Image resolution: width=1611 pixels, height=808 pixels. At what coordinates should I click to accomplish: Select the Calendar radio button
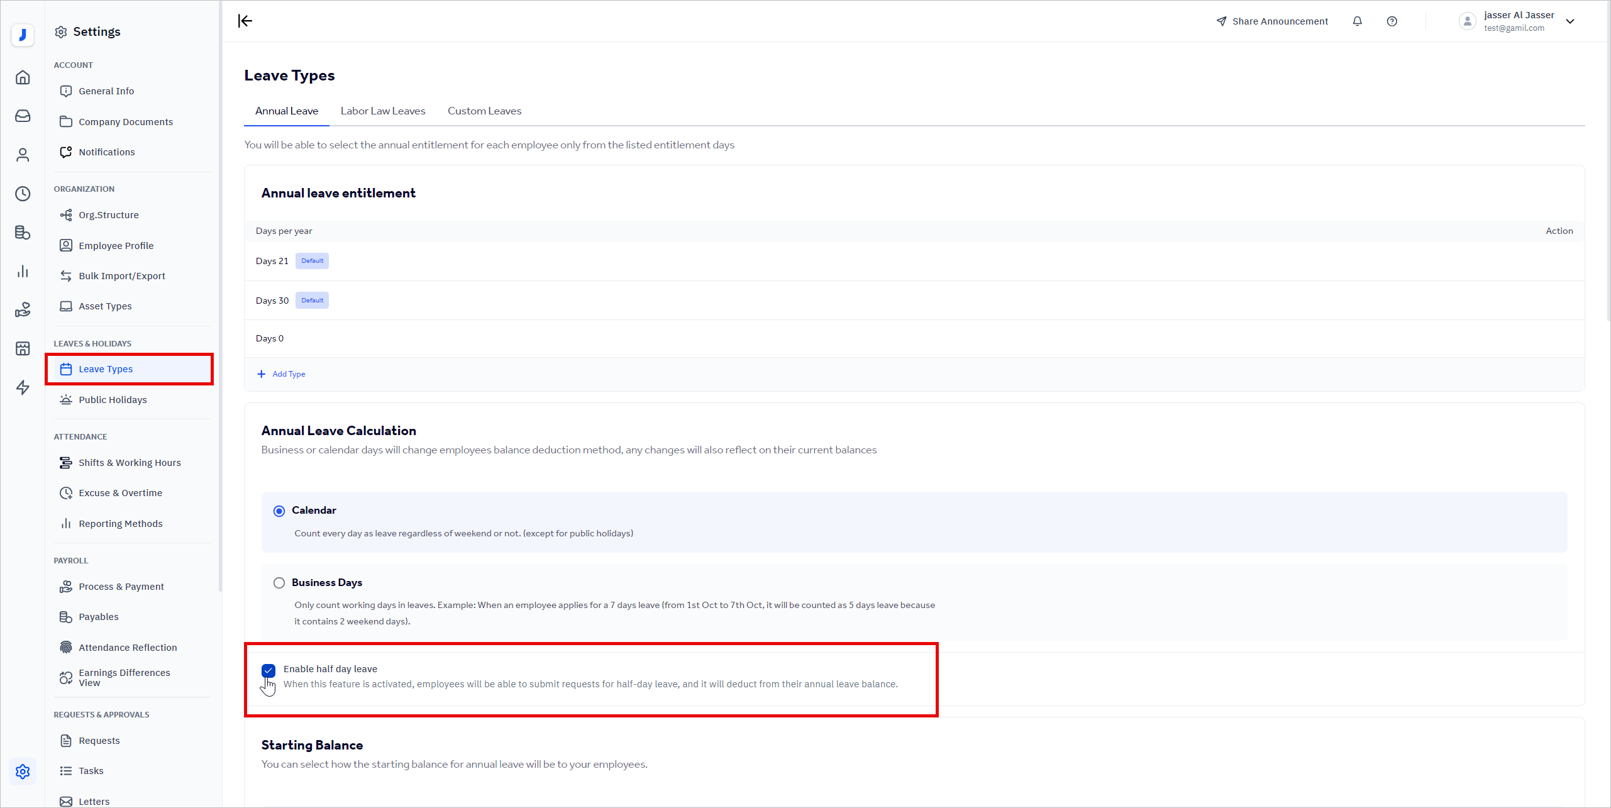click(279, 511)
